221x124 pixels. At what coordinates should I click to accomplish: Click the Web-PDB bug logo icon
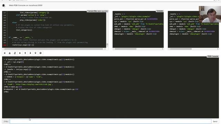[x=3, y=6]
